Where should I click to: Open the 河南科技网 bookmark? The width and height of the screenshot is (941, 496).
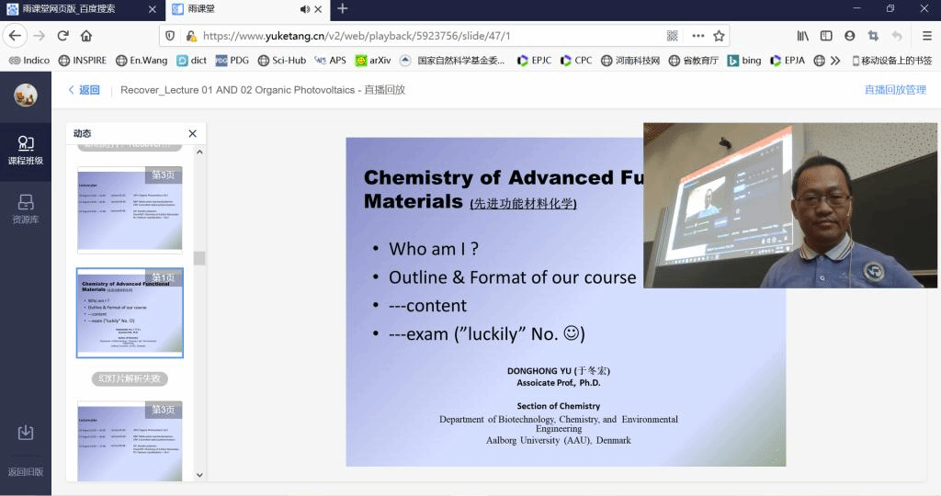630,61
